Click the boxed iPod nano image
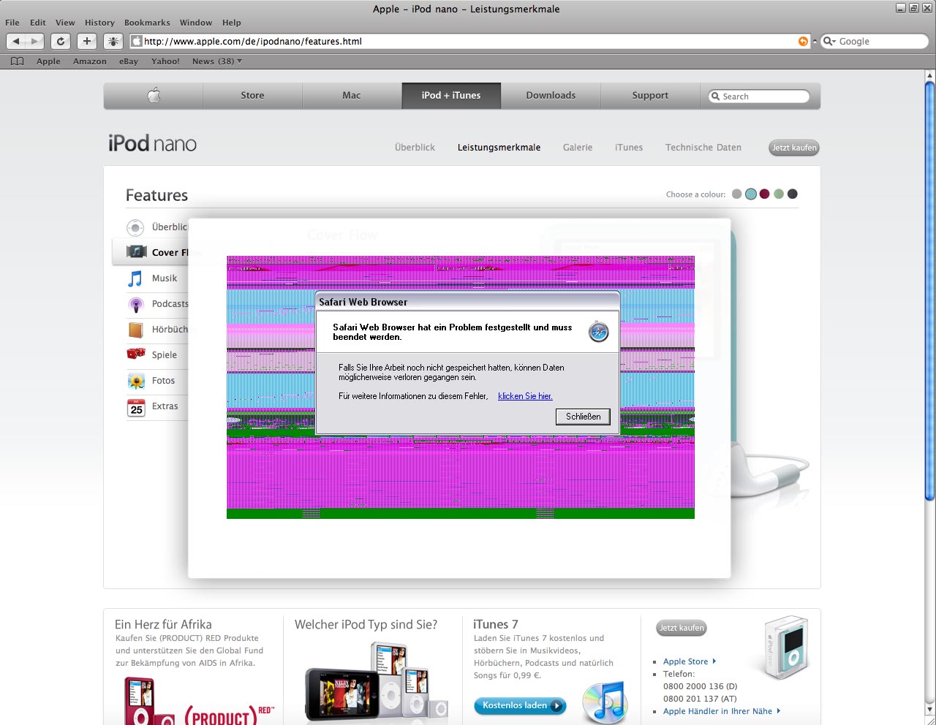 point(786,648)
